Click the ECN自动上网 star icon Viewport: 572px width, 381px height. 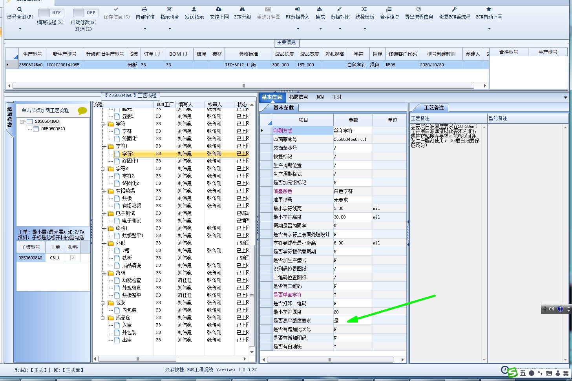tap(489, 9)
